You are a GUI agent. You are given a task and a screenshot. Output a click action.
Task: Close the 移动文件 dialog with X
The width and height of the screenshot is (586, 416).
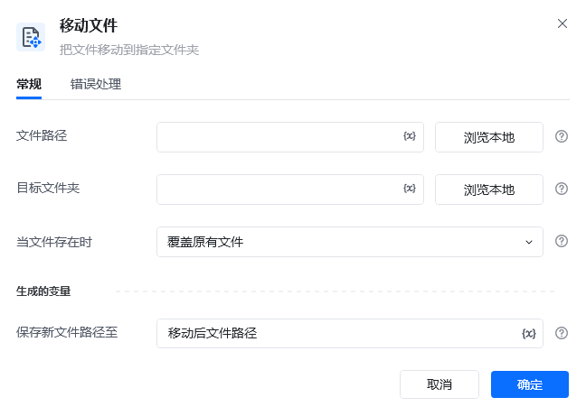pos(562,23)
